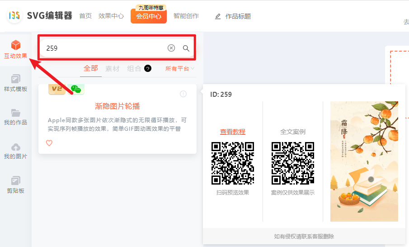
Task: Open 效果中心 in top navigation
Action: [111, 16]
